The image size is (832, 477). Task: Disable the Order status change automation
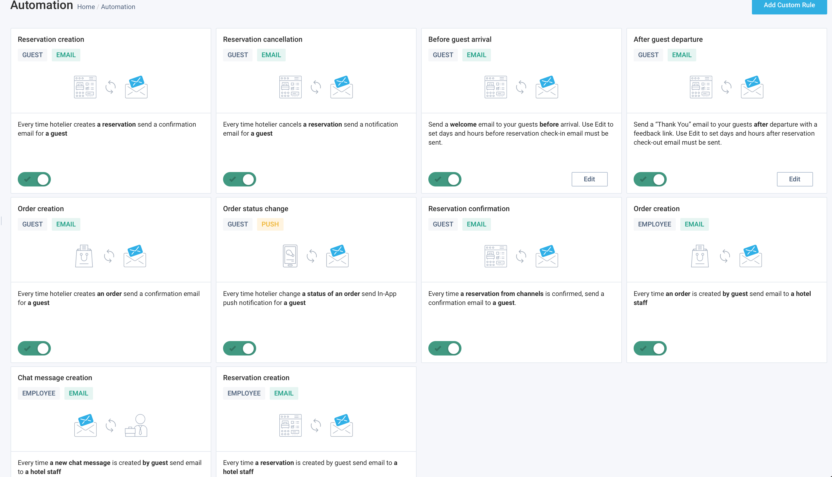(239, 348)
